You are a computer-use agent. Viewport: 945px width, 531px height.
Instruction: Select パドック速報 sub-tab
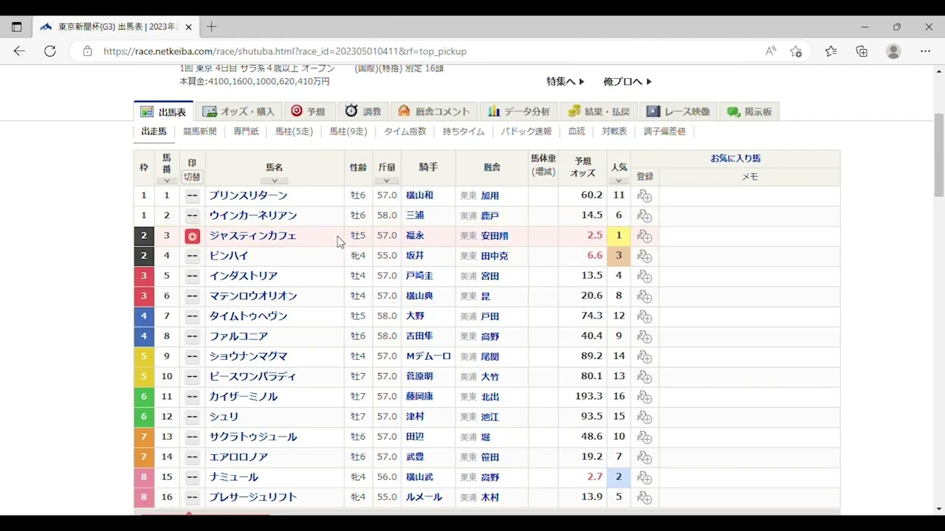click(526, 131)
